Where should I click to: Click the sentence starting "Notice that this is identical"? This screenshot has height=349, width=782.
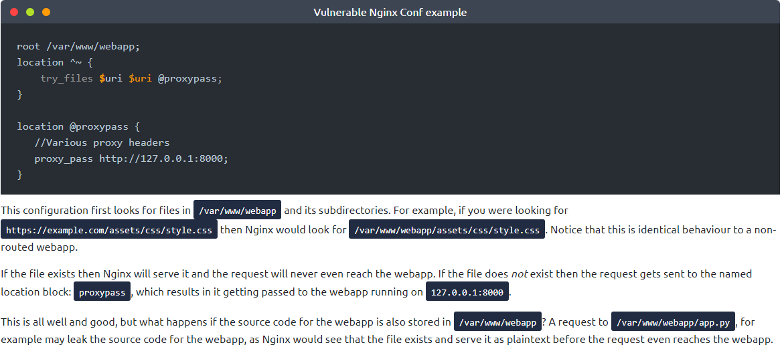point(389,239)
